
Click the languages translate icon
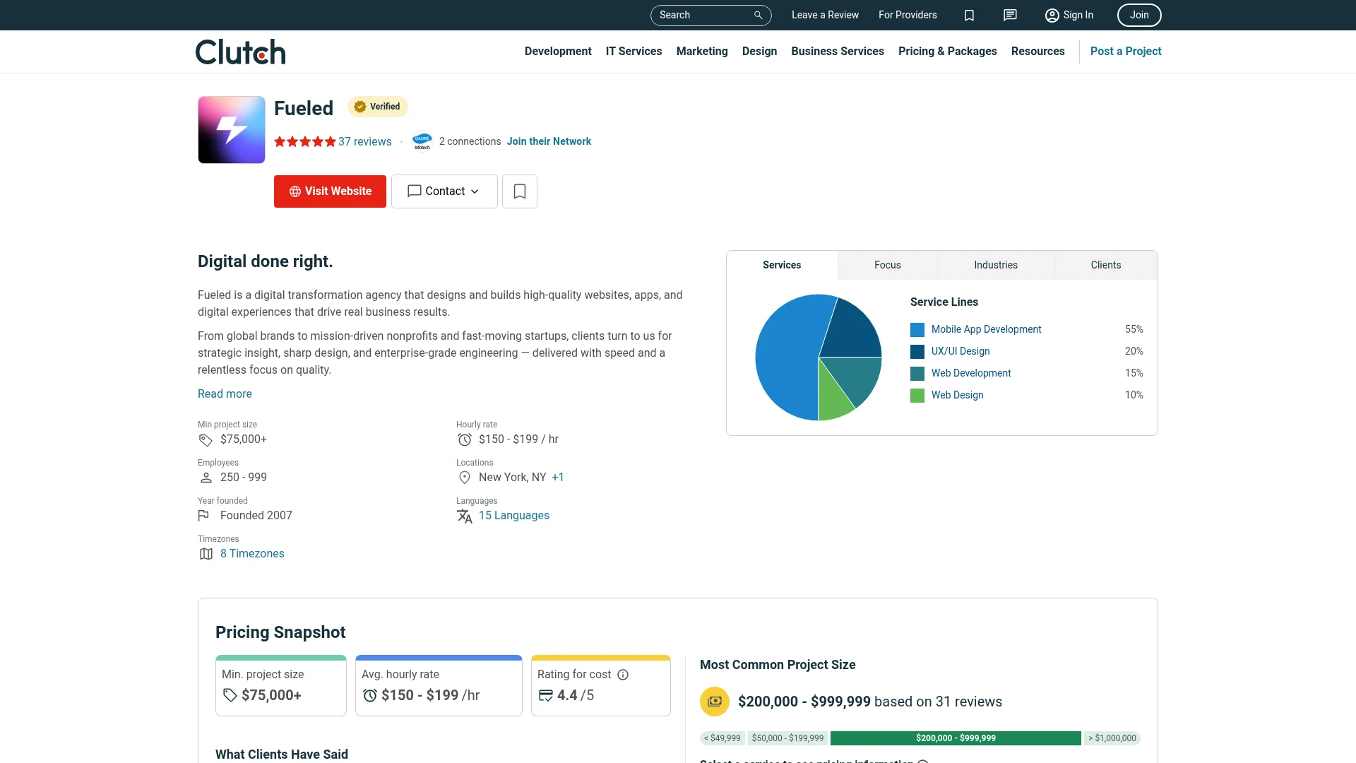pyautogui.click(x=465, y=516)
